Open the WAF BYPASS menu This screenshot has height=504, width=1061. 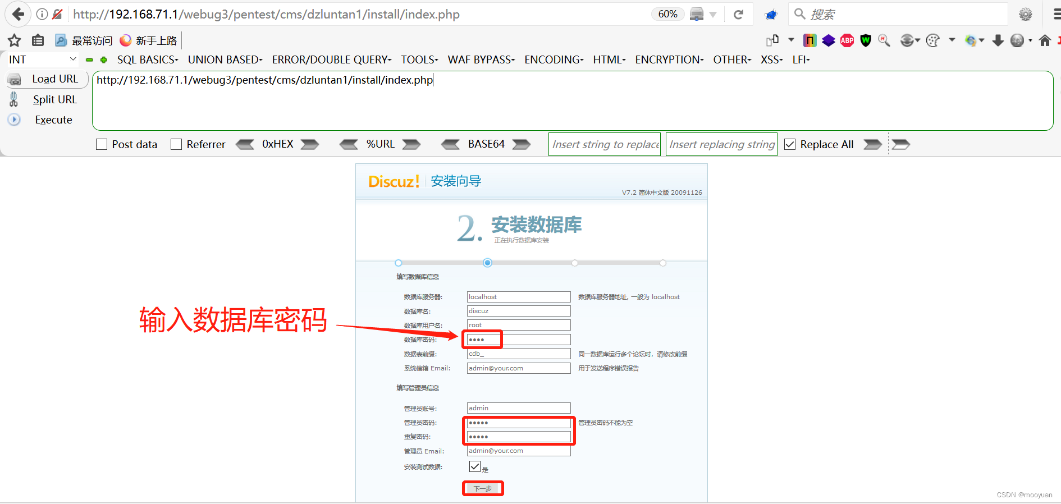[x=481, y=59]
